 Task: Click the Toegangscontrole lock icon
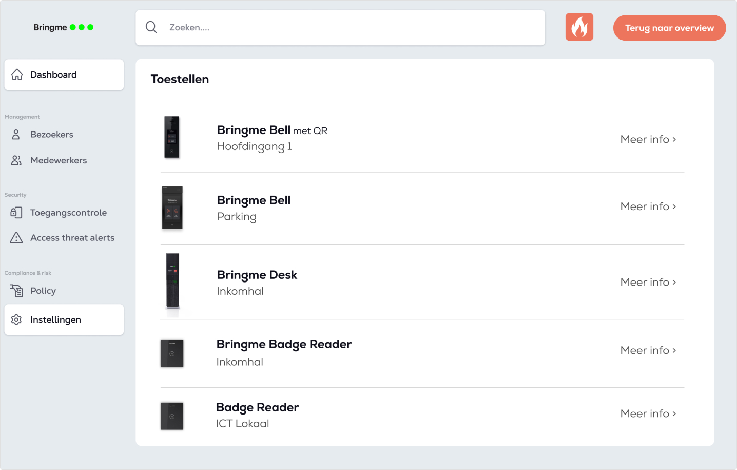point(16,213)
